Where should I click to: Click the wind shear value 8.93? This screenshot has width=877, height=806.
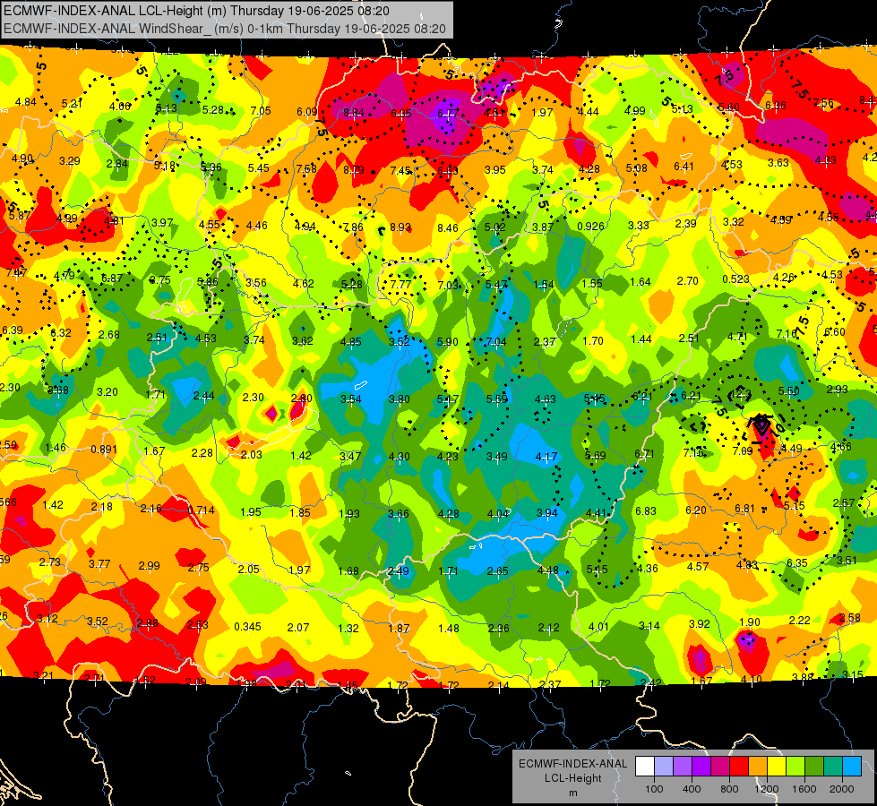pos(400,227)
